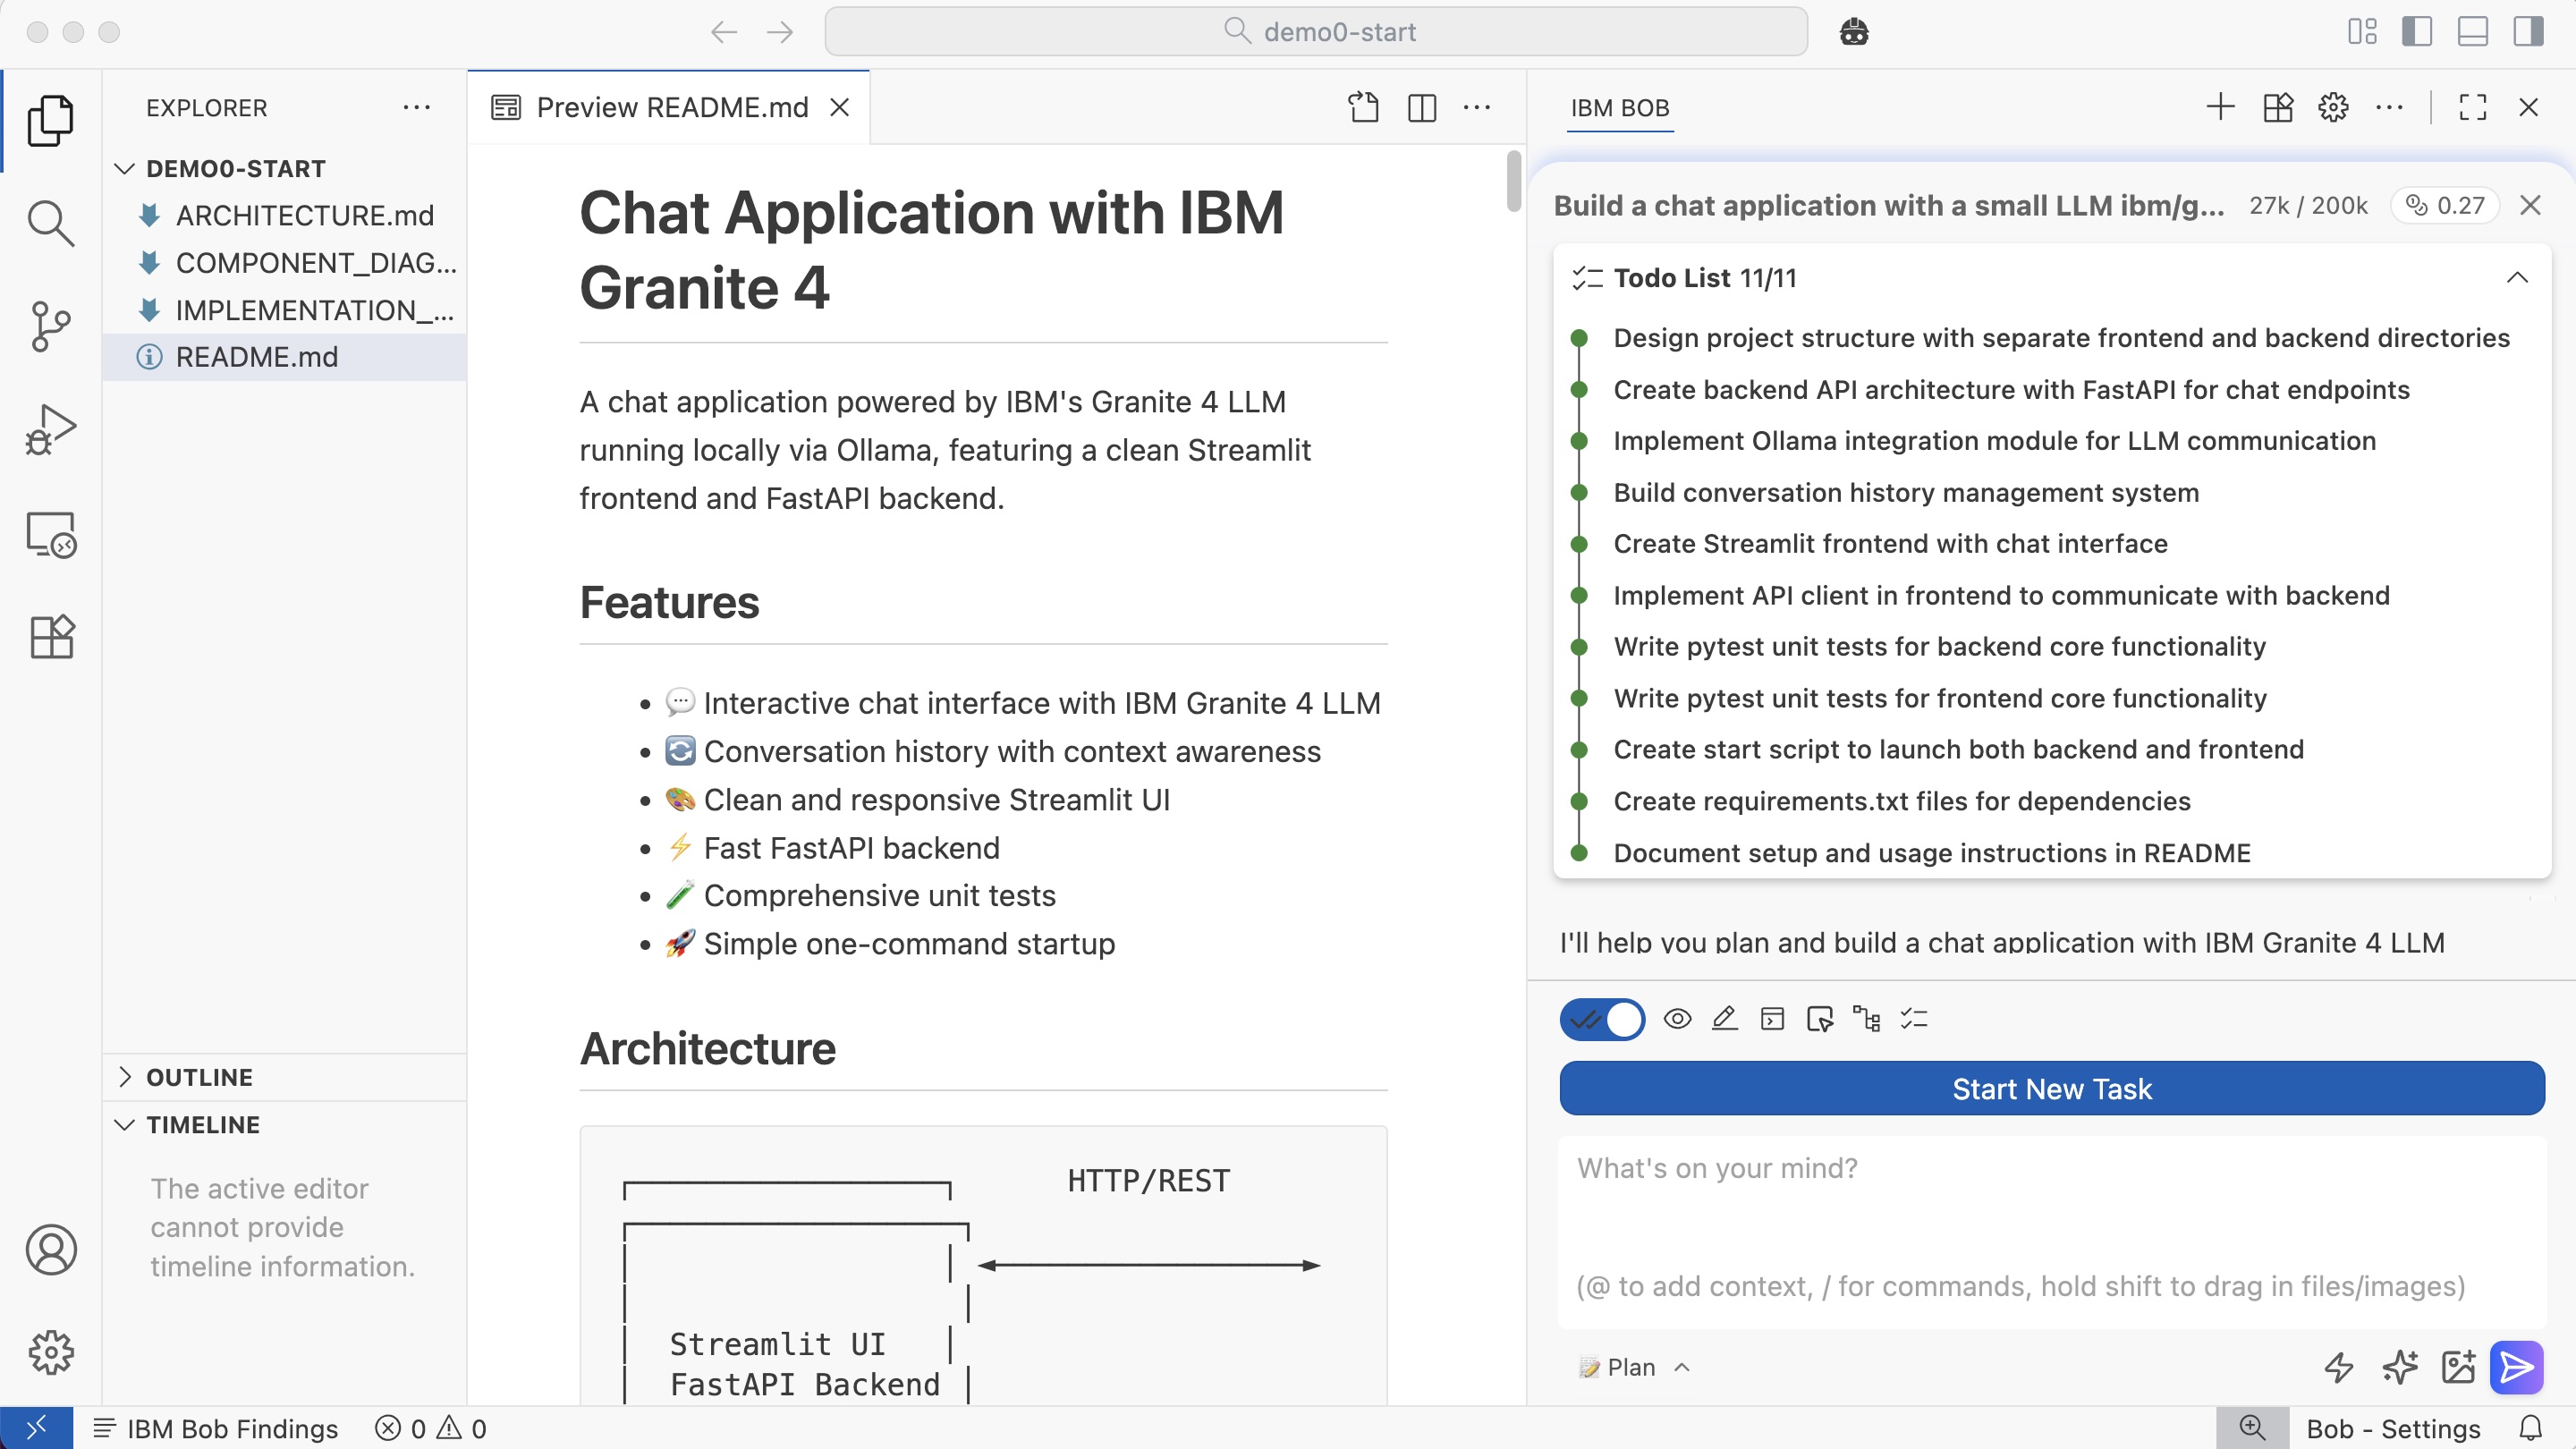Select the Preview README.md tab

(x=671, y=107)
